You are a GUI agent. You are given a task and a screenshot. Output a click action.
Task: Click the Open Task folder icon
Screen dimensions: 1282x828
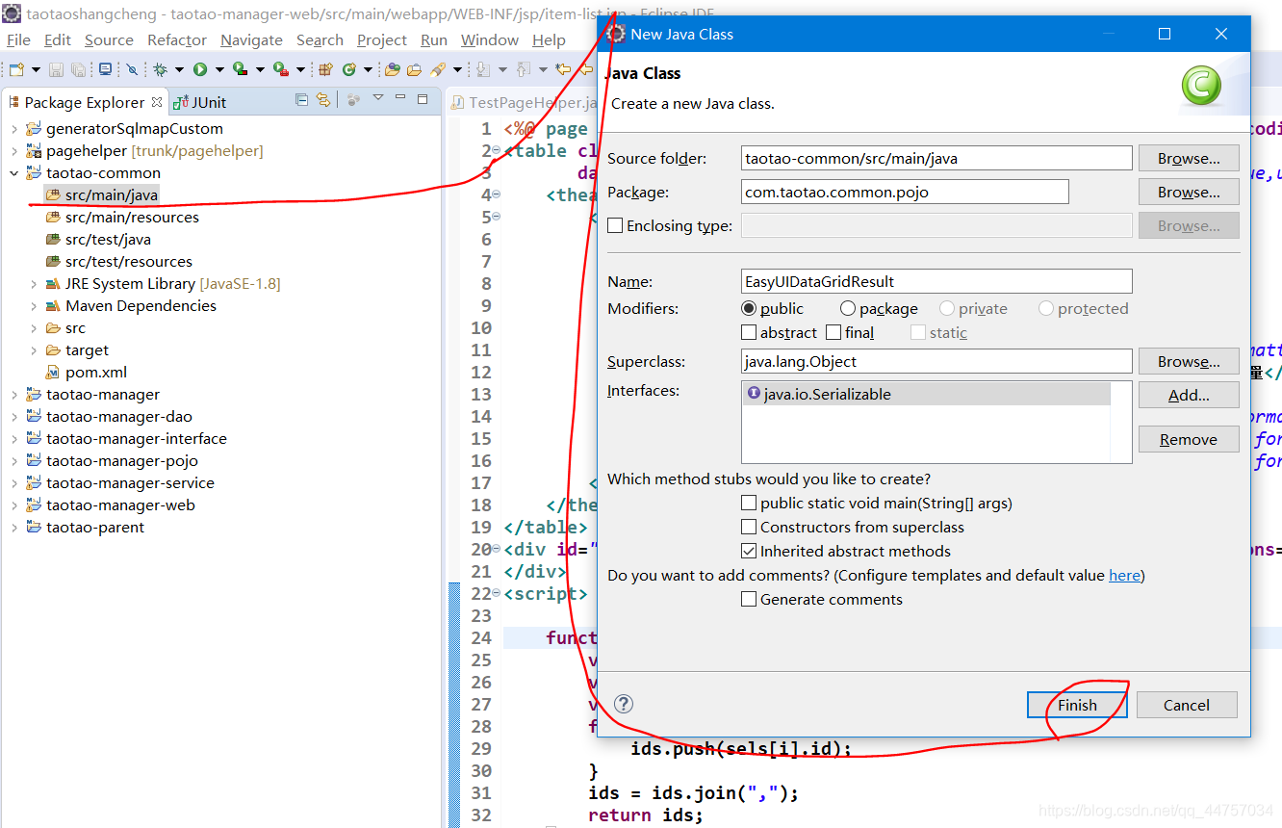(415, 69)
